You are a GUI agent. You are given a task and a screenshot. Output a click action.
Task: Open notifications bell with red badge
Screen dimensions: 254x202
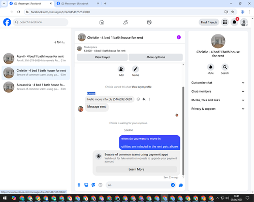pos(234,22)
